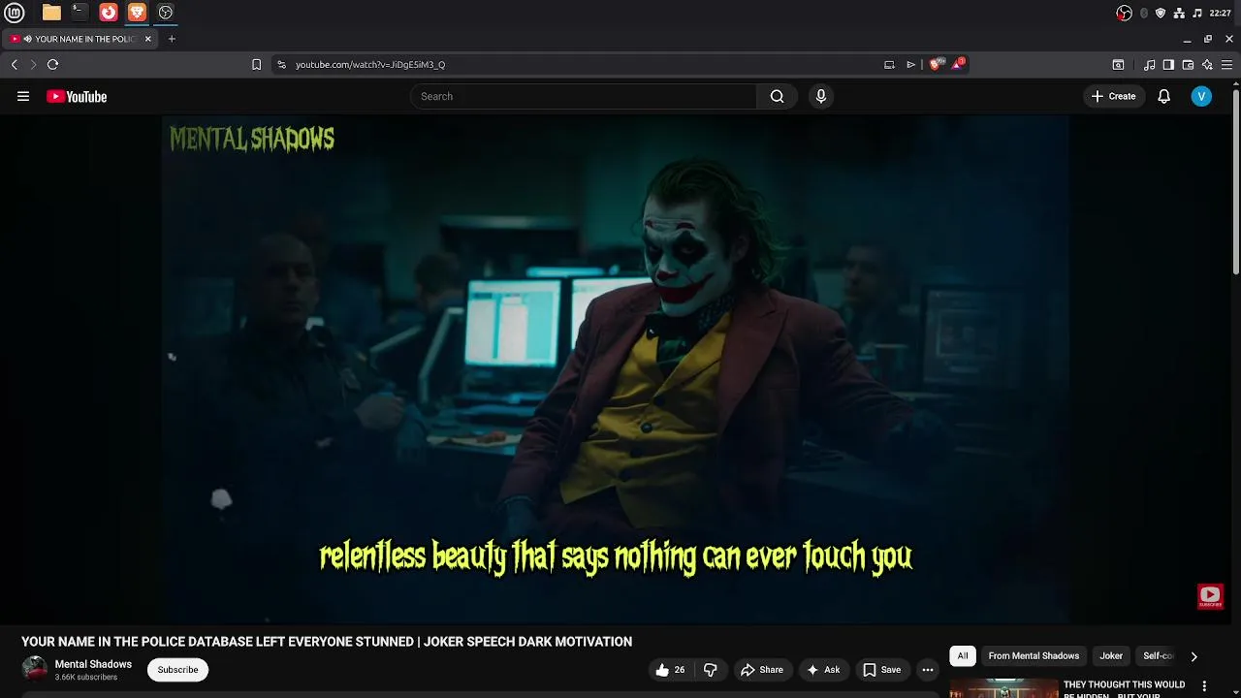Open the Brave Wallet icon
The height and width of the screenshot is (698, 1241).
1188,65
